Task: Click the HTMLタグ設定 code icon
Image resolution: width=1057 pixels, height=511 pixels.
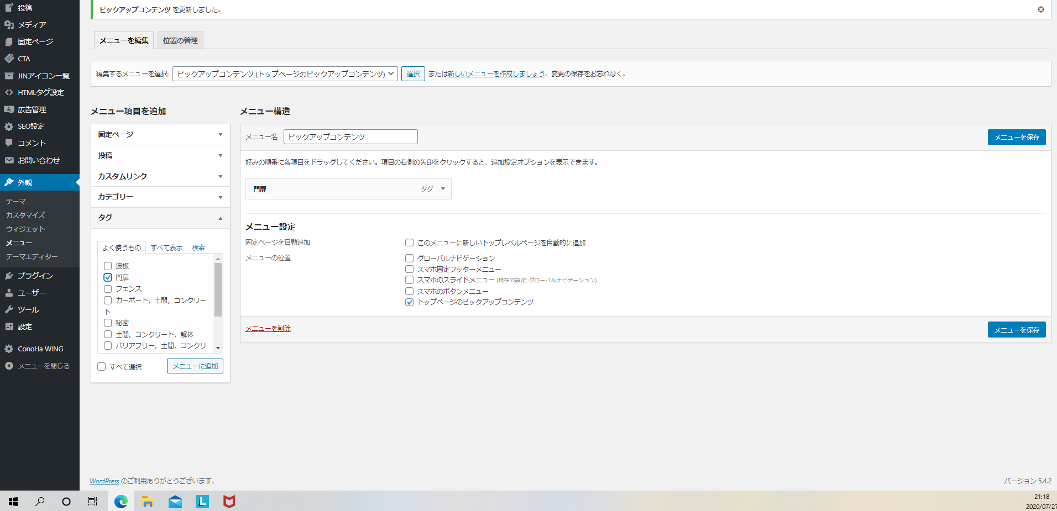Action: tap(9, 92)
